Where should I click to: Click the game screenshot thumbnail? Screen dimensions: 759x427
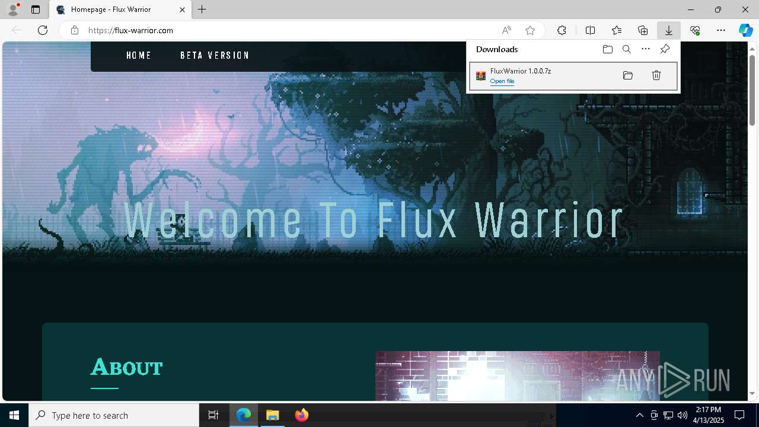[x=518, y=376]
